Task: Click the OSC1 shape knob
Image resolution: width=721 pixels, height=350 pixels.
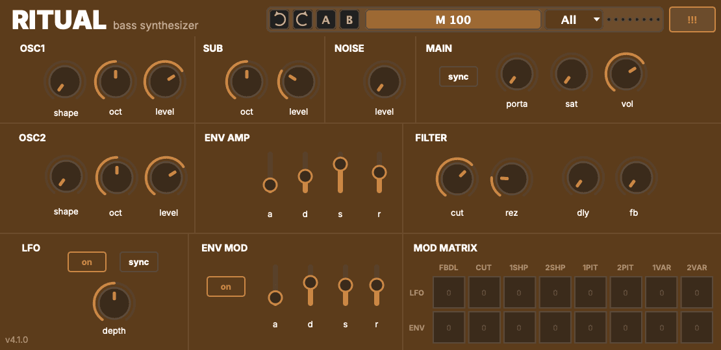Action: coord(66,82)
